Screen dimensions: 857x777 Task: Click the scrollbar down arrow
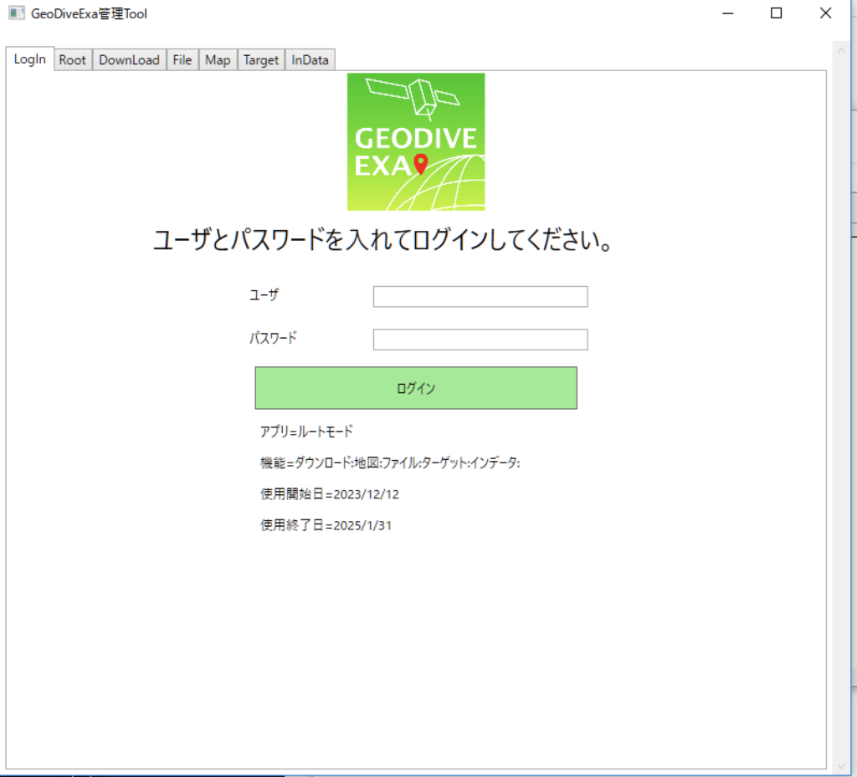point(840,765)
